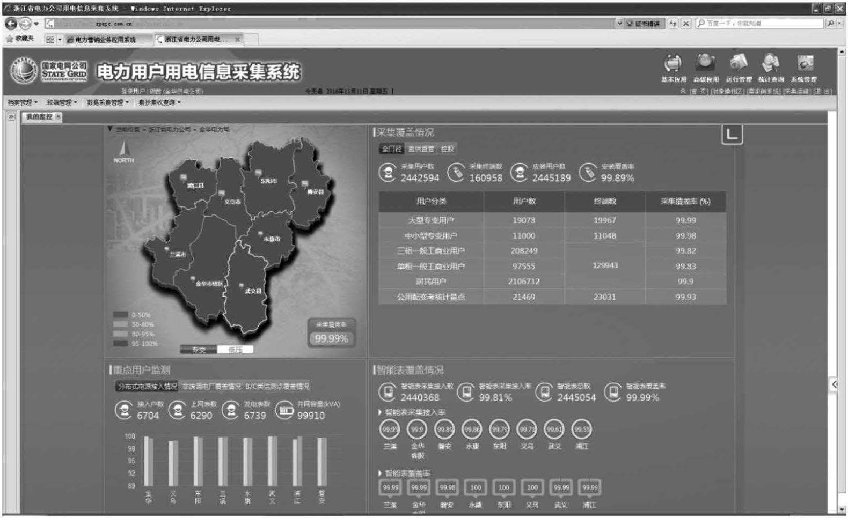Screen dimensions: 848x518
Task: Switch to 非统调电厂覆盖情况 tab
Action: (211, 386)
